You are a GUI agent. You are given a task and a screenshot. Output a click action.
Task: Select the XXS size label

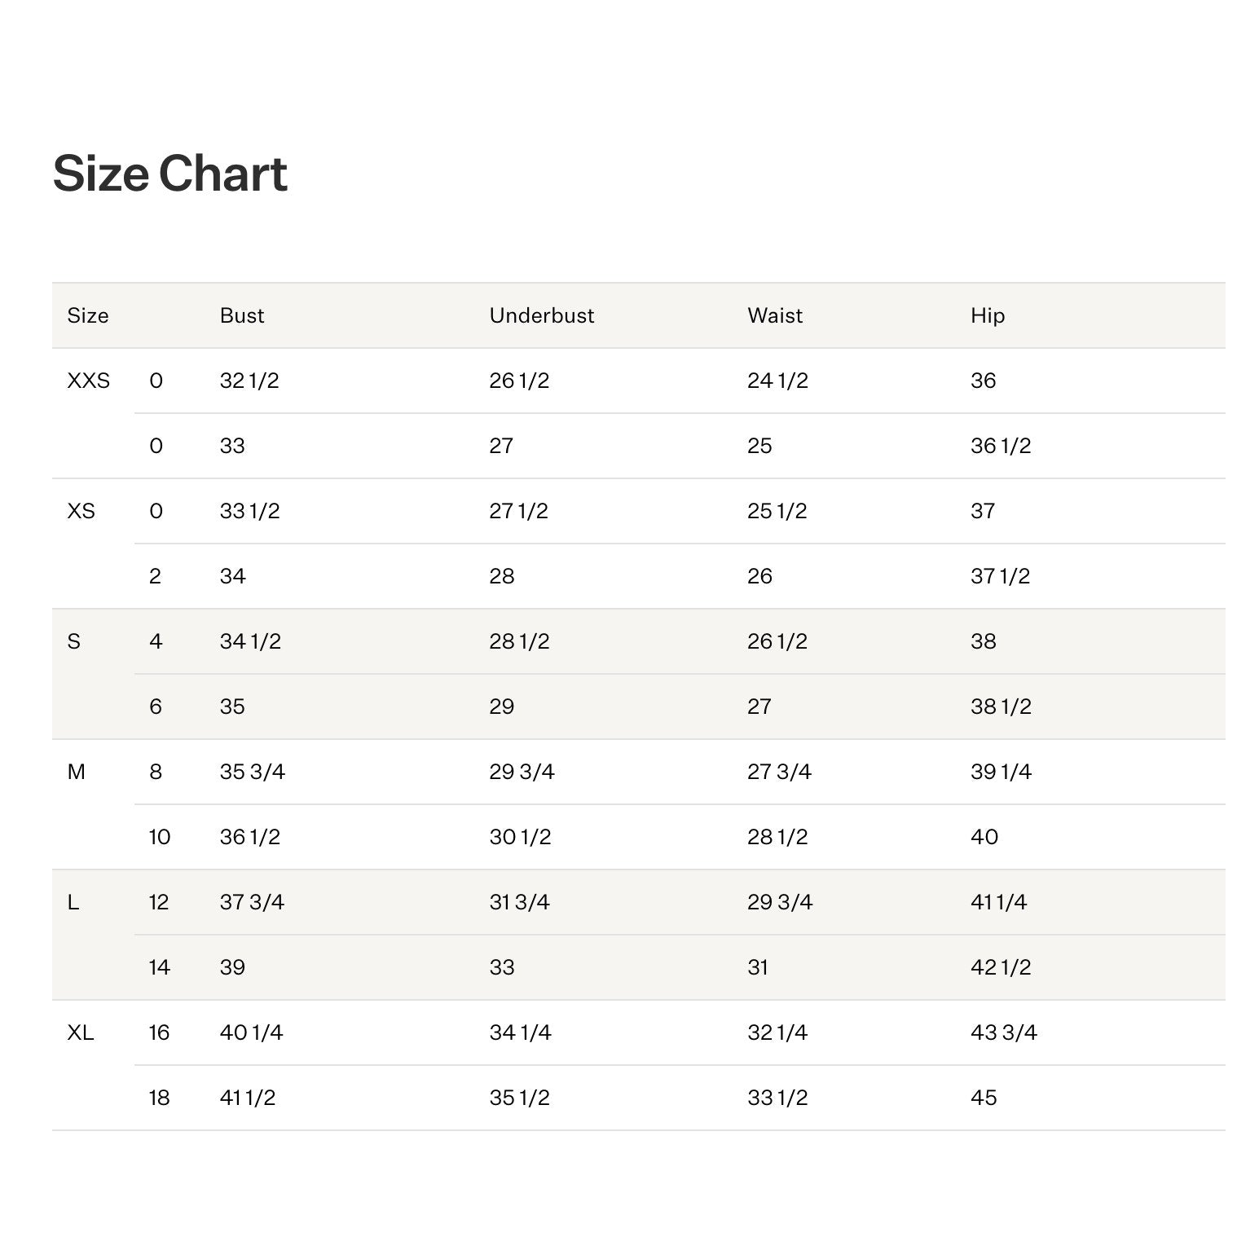(x=89, y=381)
